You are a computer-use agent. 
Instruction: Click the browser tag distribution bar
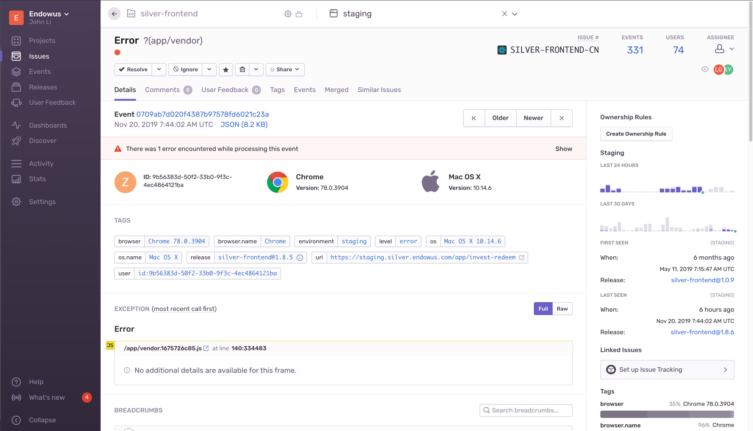(667, 414)
